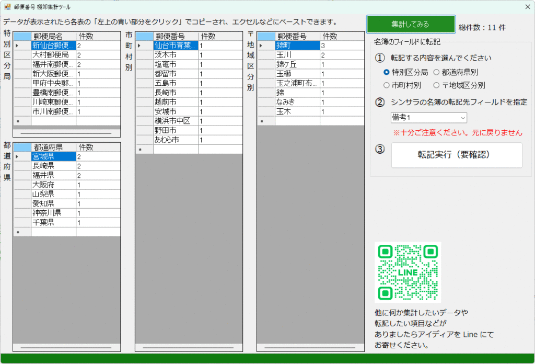The height and width of the screenshot is (364, 535).
Task: Select the 都道府県別 radio option
Action: click(x=436, y=72)
